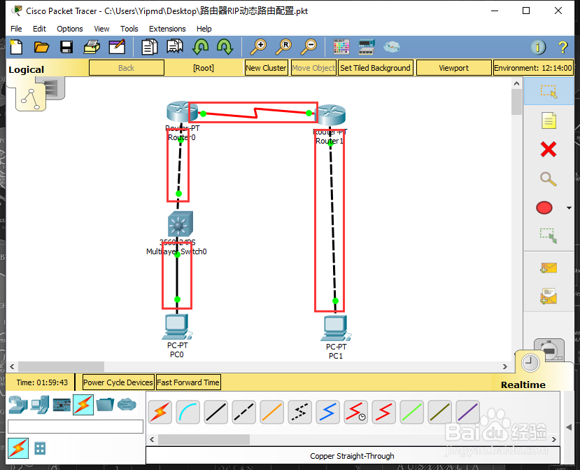Select Network Devices category icon
Screen dimensions: 580x470
click(17, 405)
